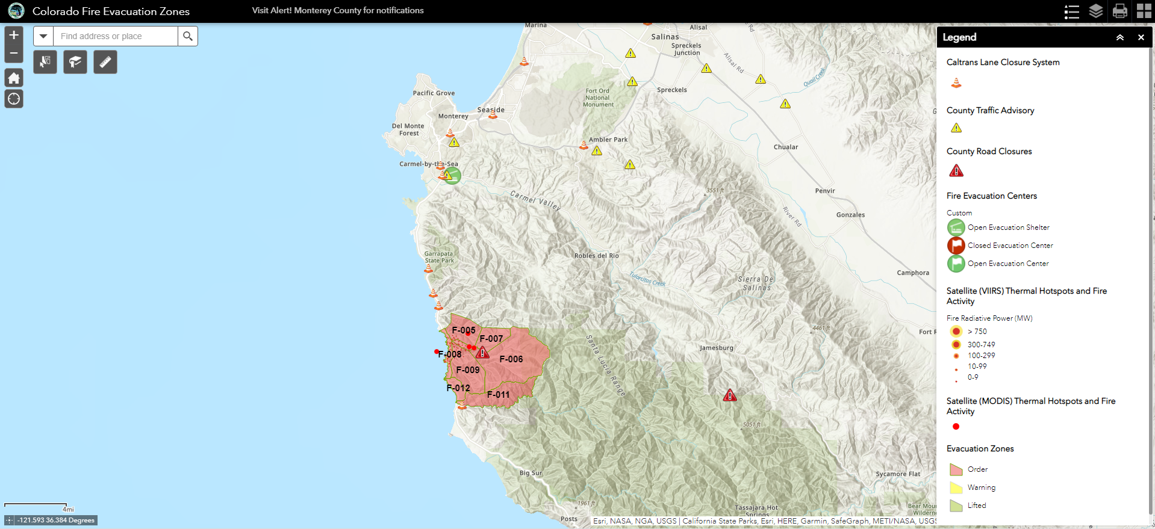Open the select features tool

[45, 62]
